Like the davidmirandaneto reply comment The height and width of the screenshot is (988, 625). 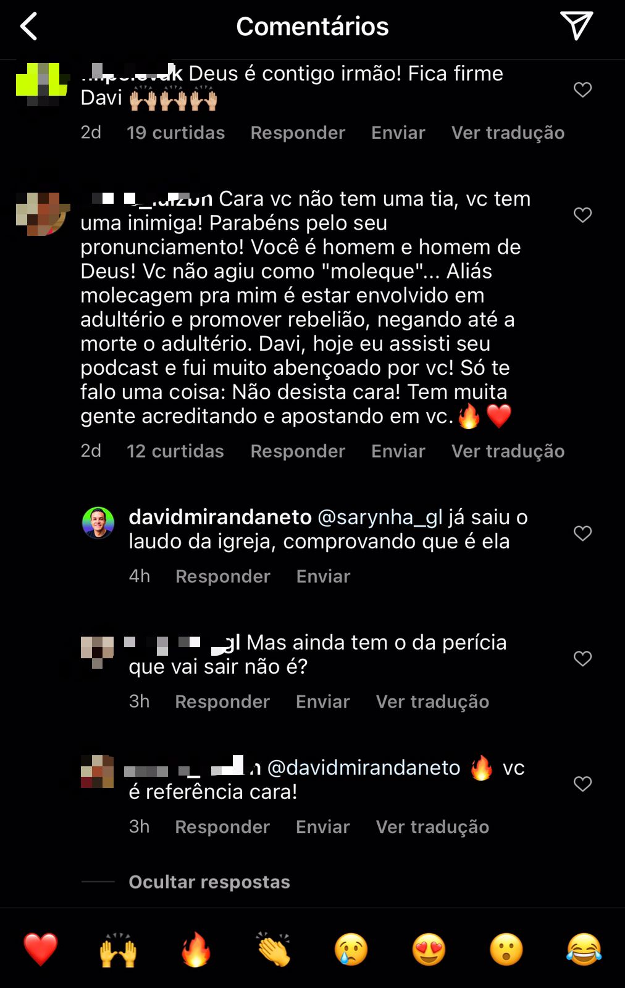point(582,533)
